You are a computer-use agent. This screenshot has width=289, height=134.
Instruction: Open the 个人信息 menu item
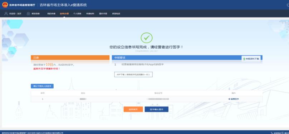(x=77, y=14)
